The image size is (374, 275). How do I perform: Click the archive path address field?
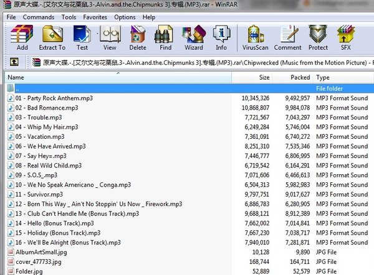pos(202,63)
